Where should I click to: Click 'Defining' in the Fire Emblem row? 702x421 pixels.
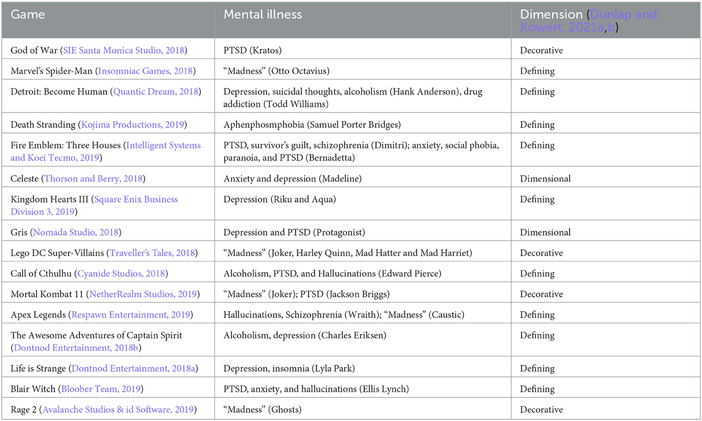537,145
